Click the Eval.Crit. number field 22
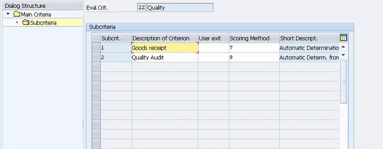This screenshot has width=383, height=149. coord(141,8)
